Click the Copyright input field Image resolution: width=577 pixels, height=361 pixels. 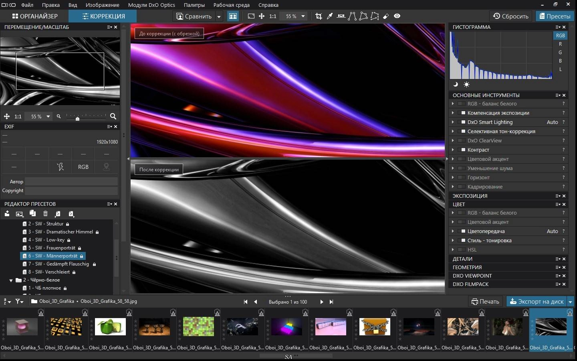[x=71, y=191]
